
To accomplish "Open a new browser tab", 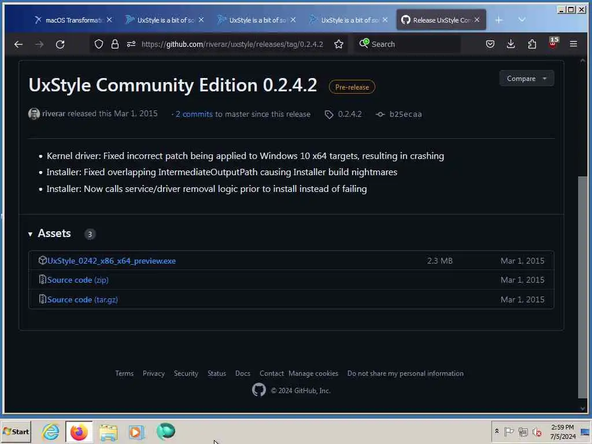I will click(499, 20).
